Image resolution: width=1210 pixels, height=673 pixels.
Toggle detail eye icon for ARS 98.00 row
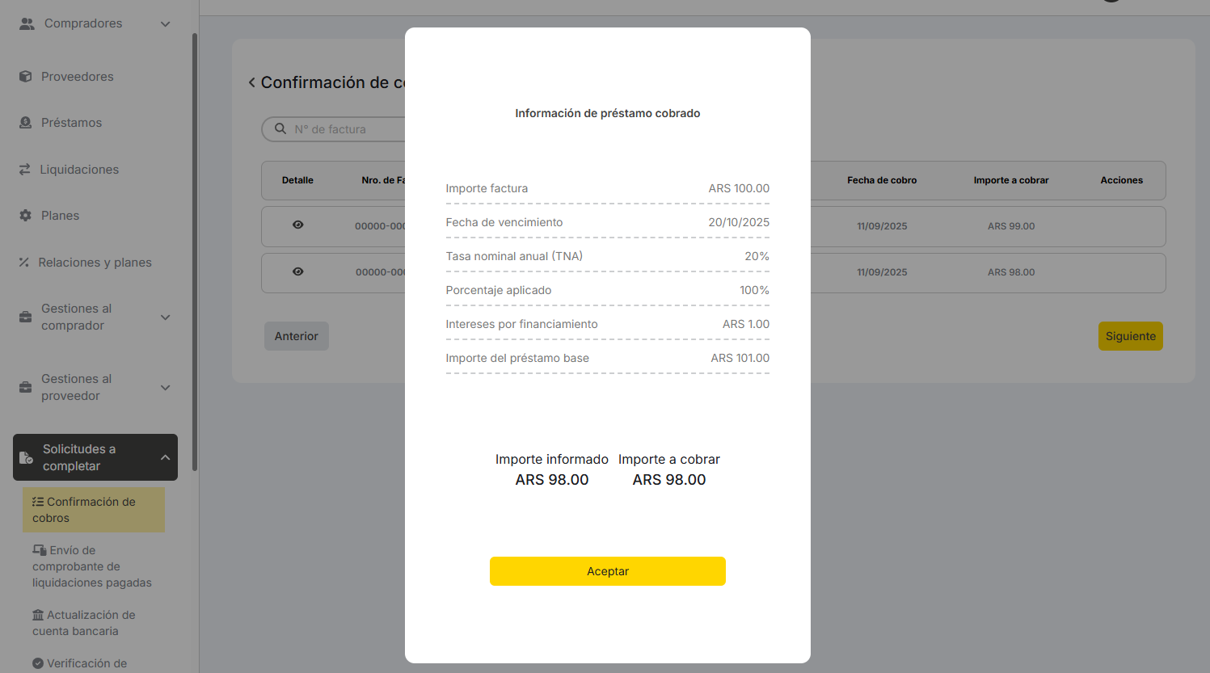[297, 272]
